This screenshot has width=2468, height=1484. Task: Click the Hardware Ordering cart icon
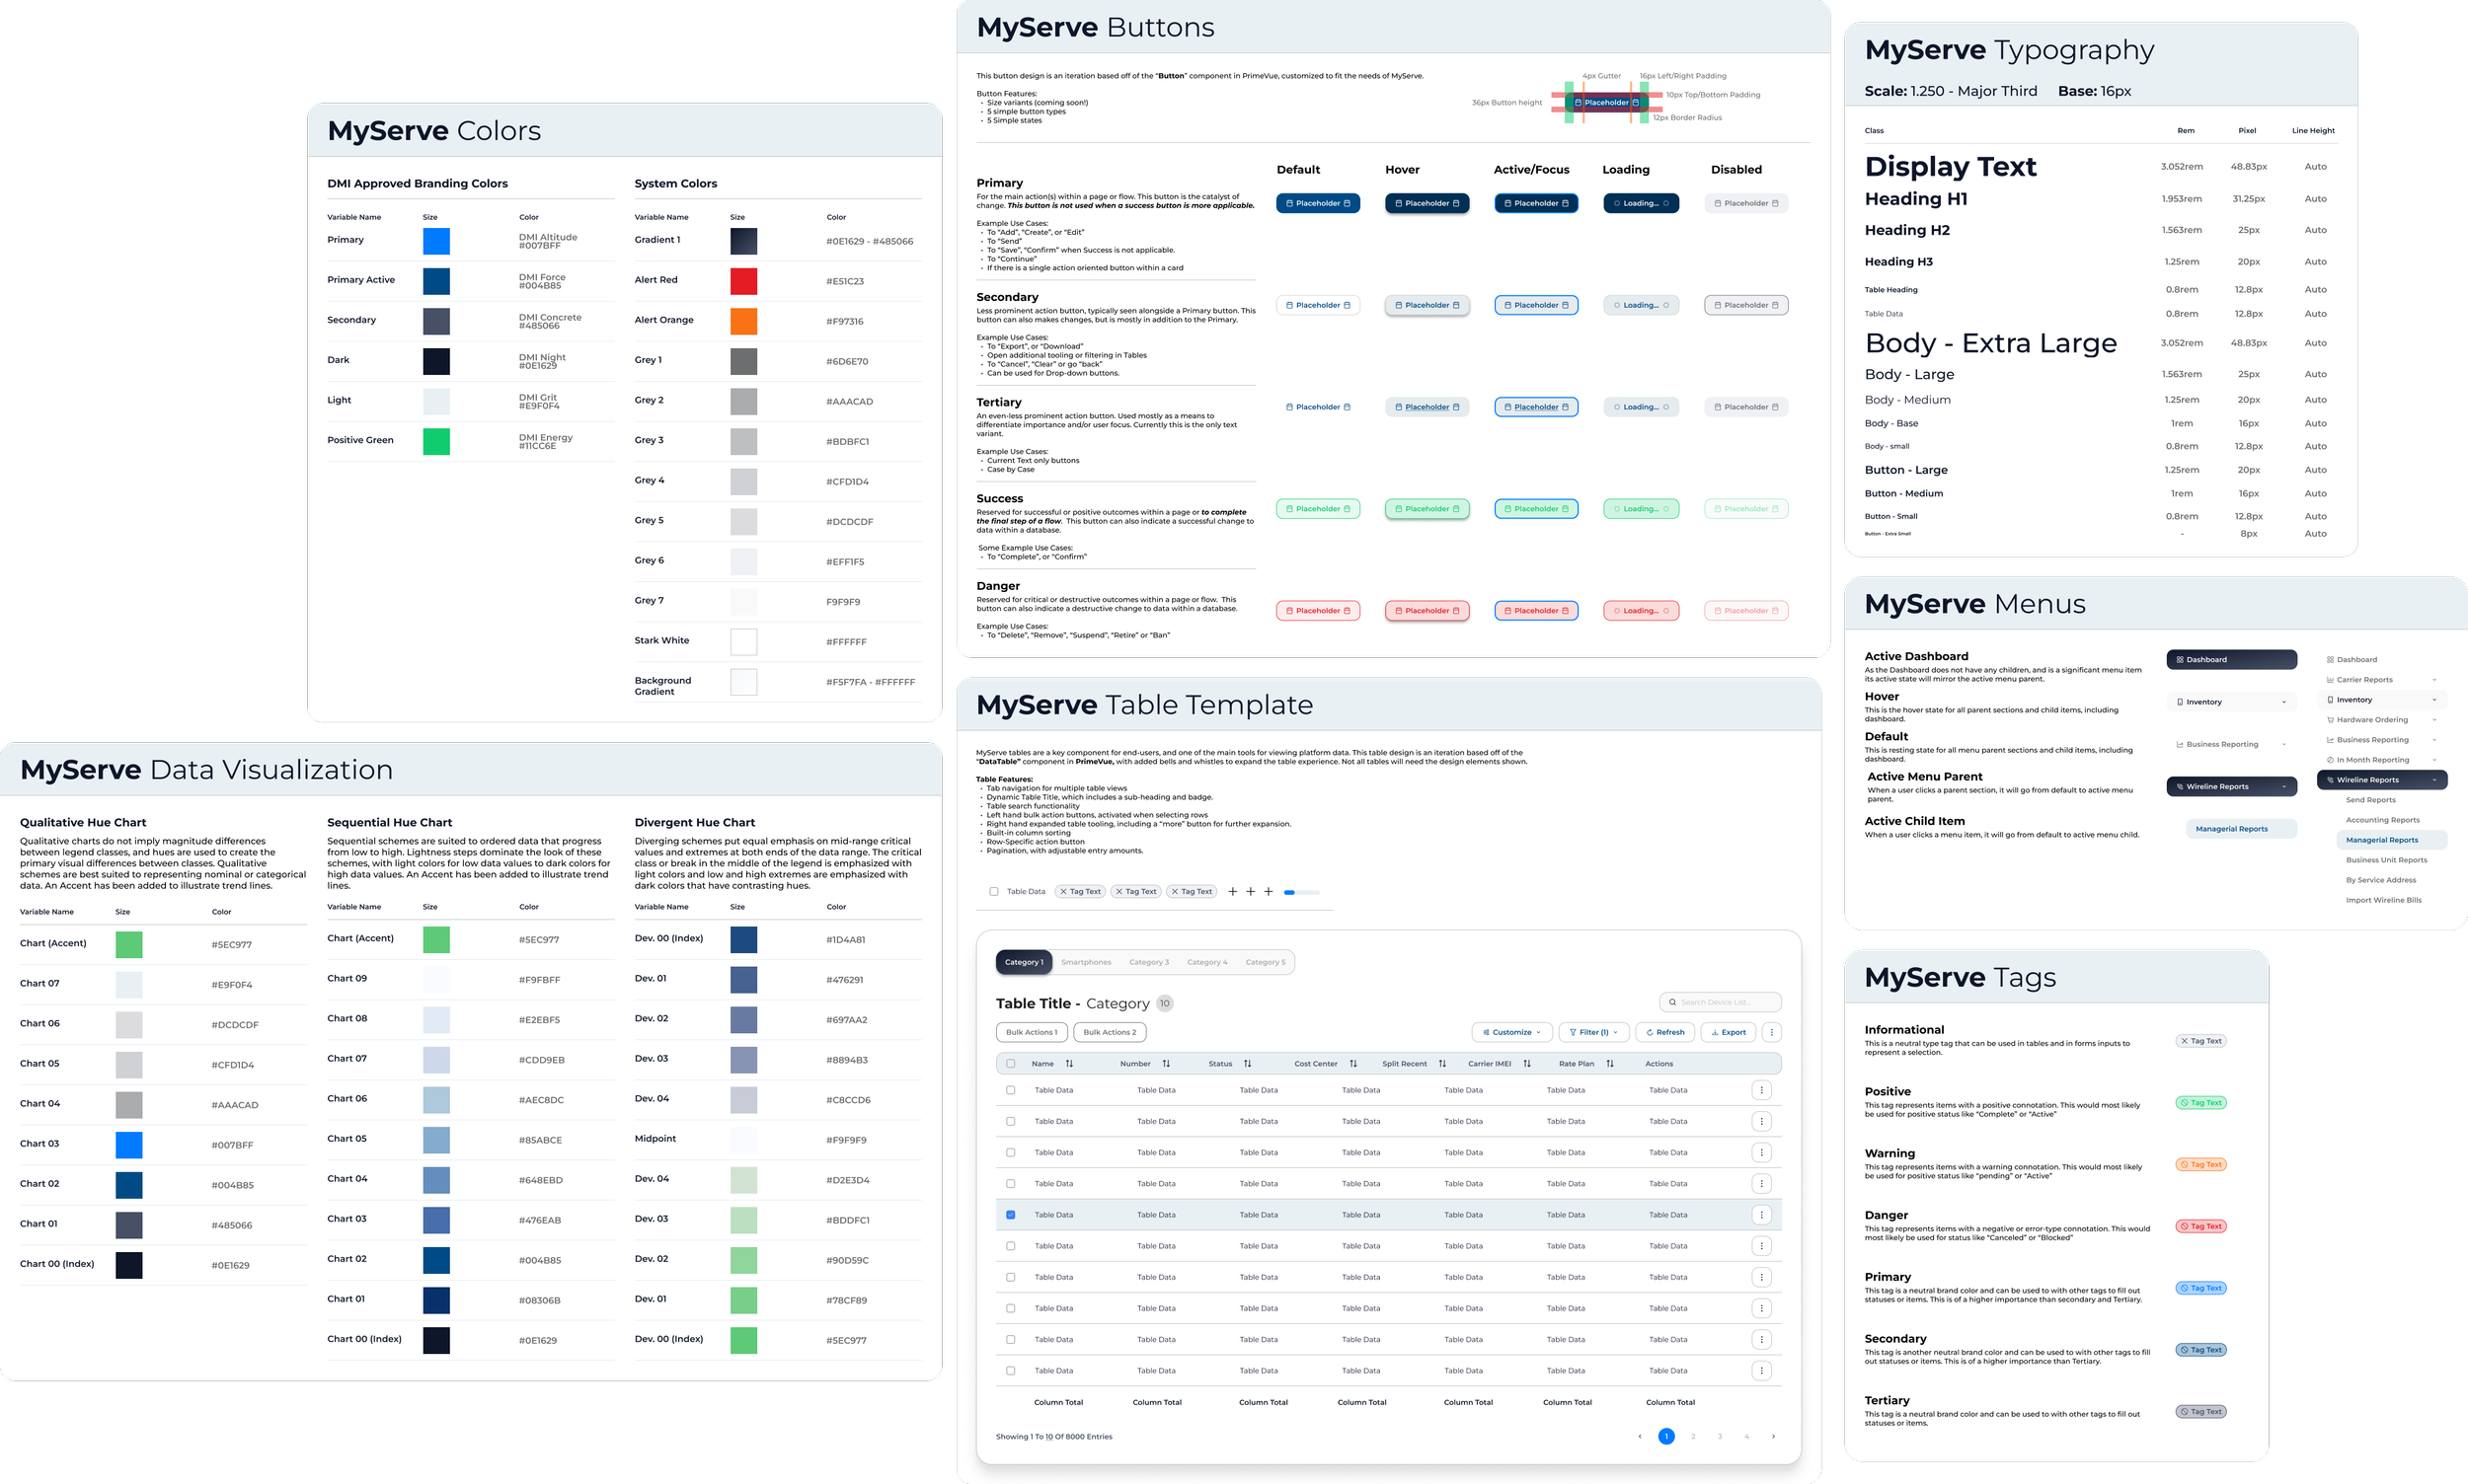click(2330, 720)
